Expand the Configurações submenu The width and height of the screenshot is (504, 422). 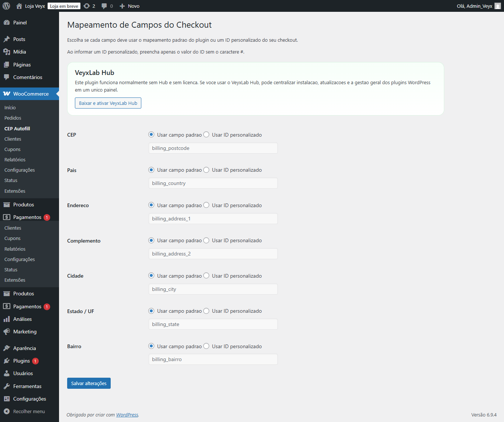click(x=29, y=399)
